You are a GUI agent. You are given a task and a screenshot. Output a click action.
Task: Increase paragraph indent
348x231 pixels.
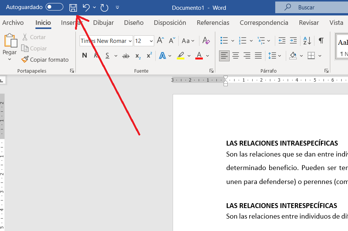coord(293,41)
